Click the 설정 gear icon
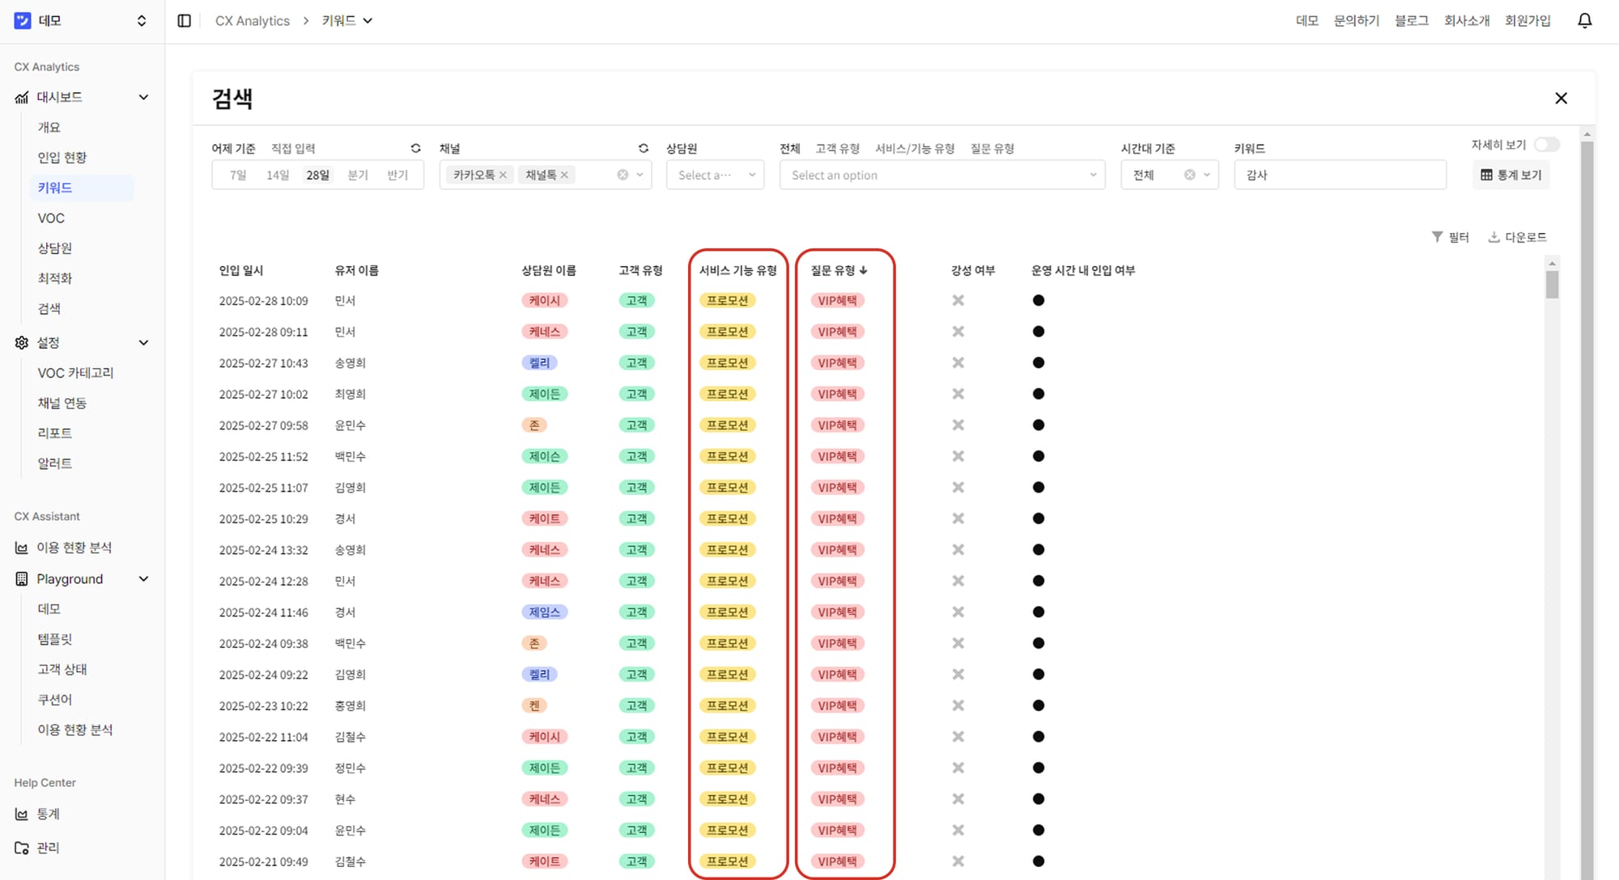Screen dimensions: 1619x880 (x=22, y=342)
